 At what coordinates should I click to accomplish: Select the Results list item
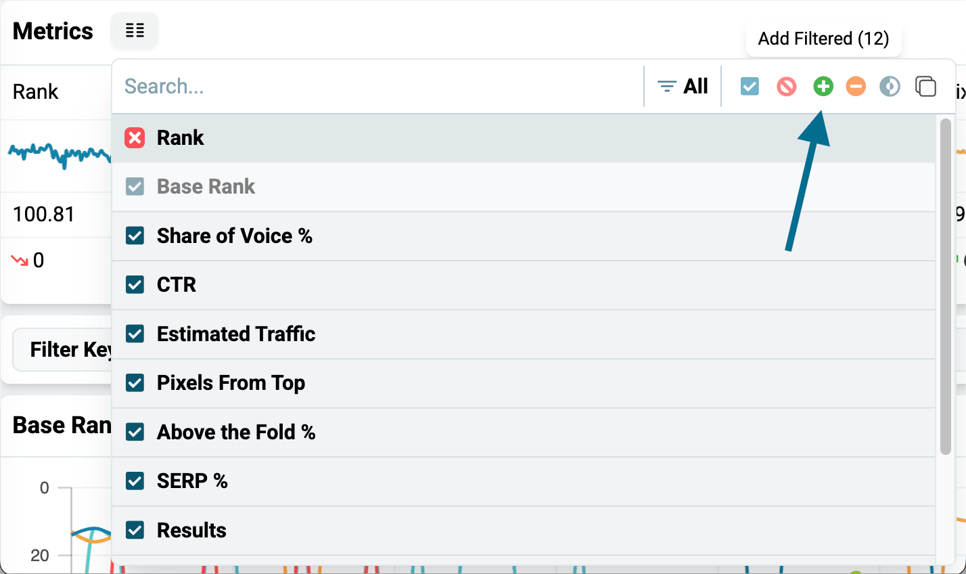(x=523, y=531)
